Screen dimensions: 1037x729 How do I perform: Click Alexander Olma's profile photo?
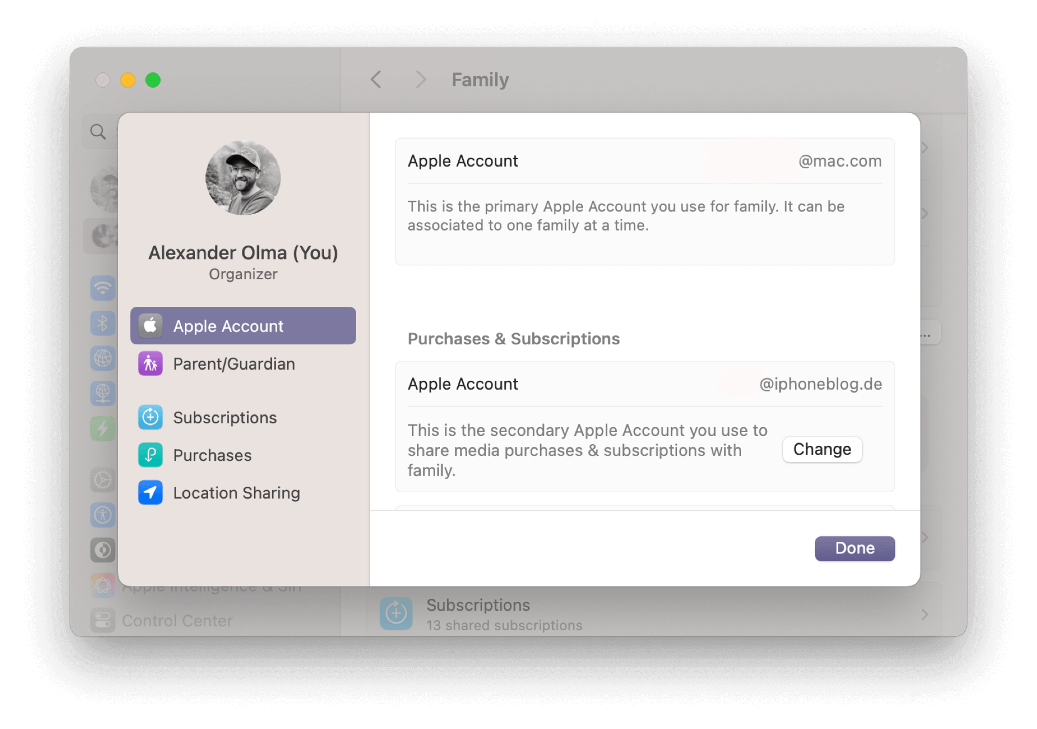coord(243,177)
